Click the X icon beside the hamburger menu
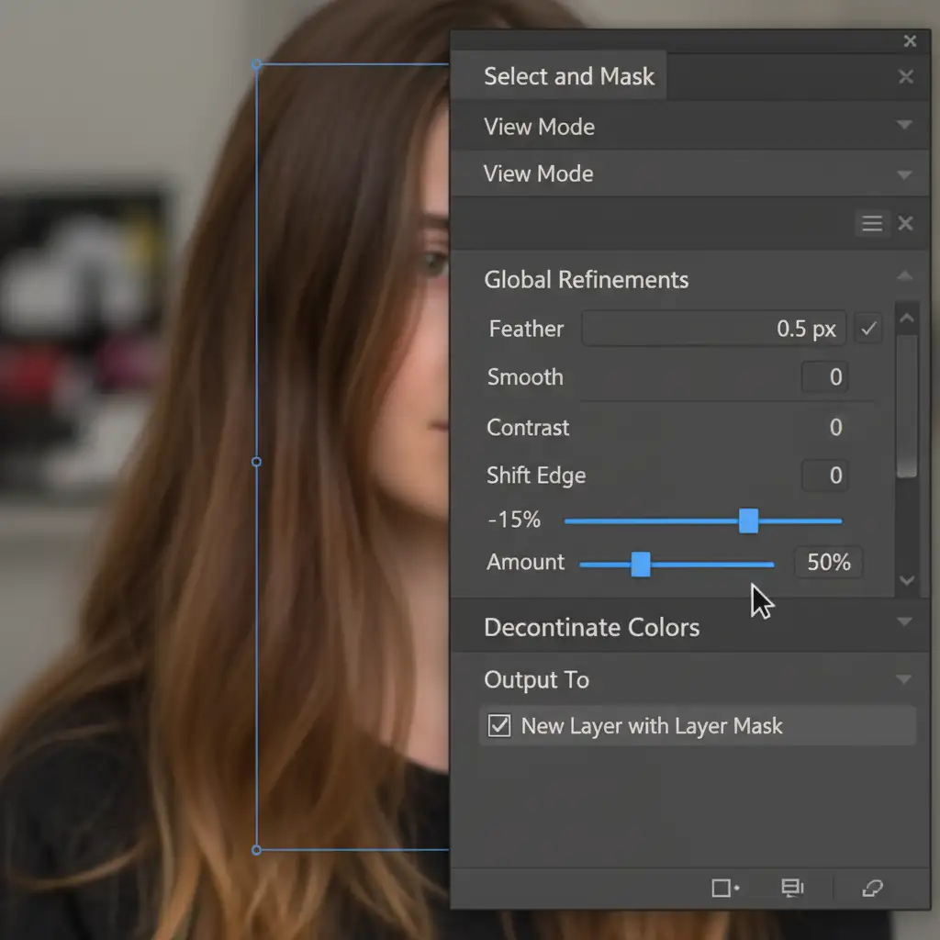The height and width of the screenshot is (940, 940). [x=905, y=223]
